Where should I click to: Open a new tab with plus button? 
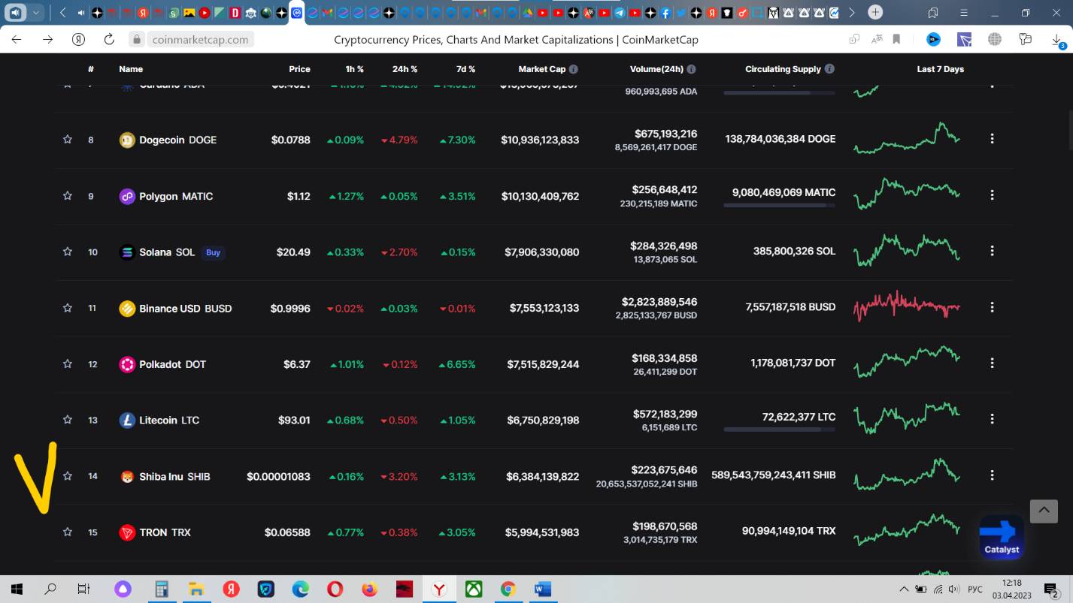coord(875,12)
